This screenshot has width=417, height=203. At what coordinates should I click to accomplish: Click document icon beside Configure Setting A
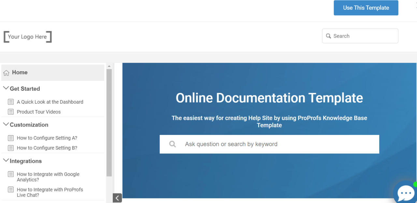coord(11,138)
